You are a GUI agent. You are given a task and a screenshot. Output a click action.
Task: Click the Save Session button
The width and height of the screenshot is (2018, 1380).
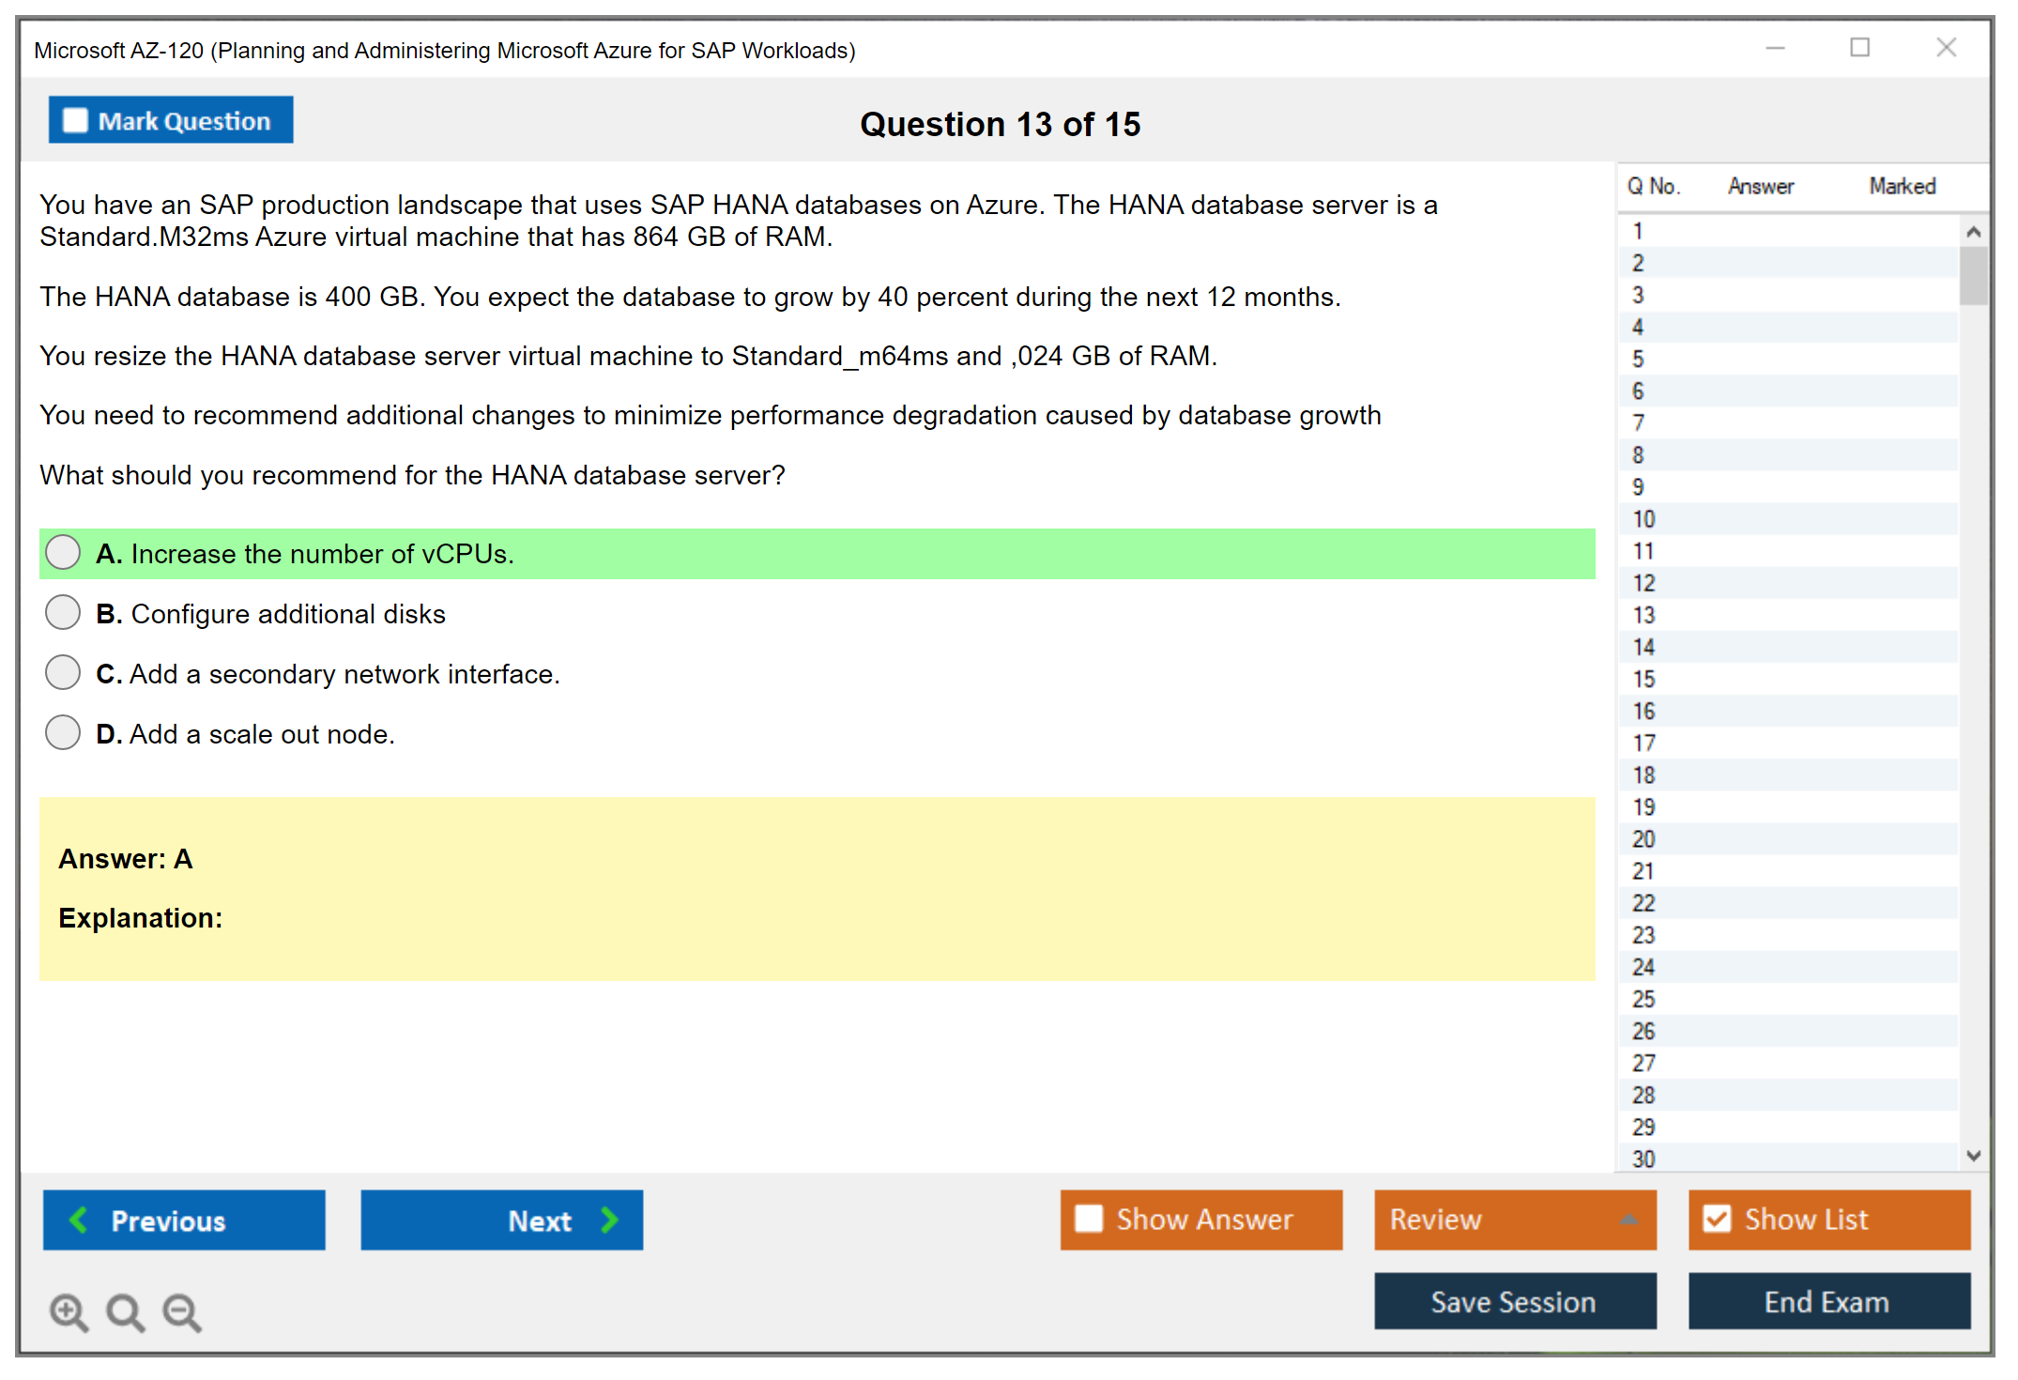[1514, 1301]
